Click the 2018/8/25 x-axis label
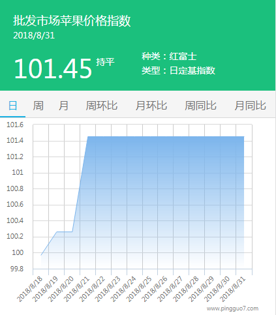 [x=140, y=289]
